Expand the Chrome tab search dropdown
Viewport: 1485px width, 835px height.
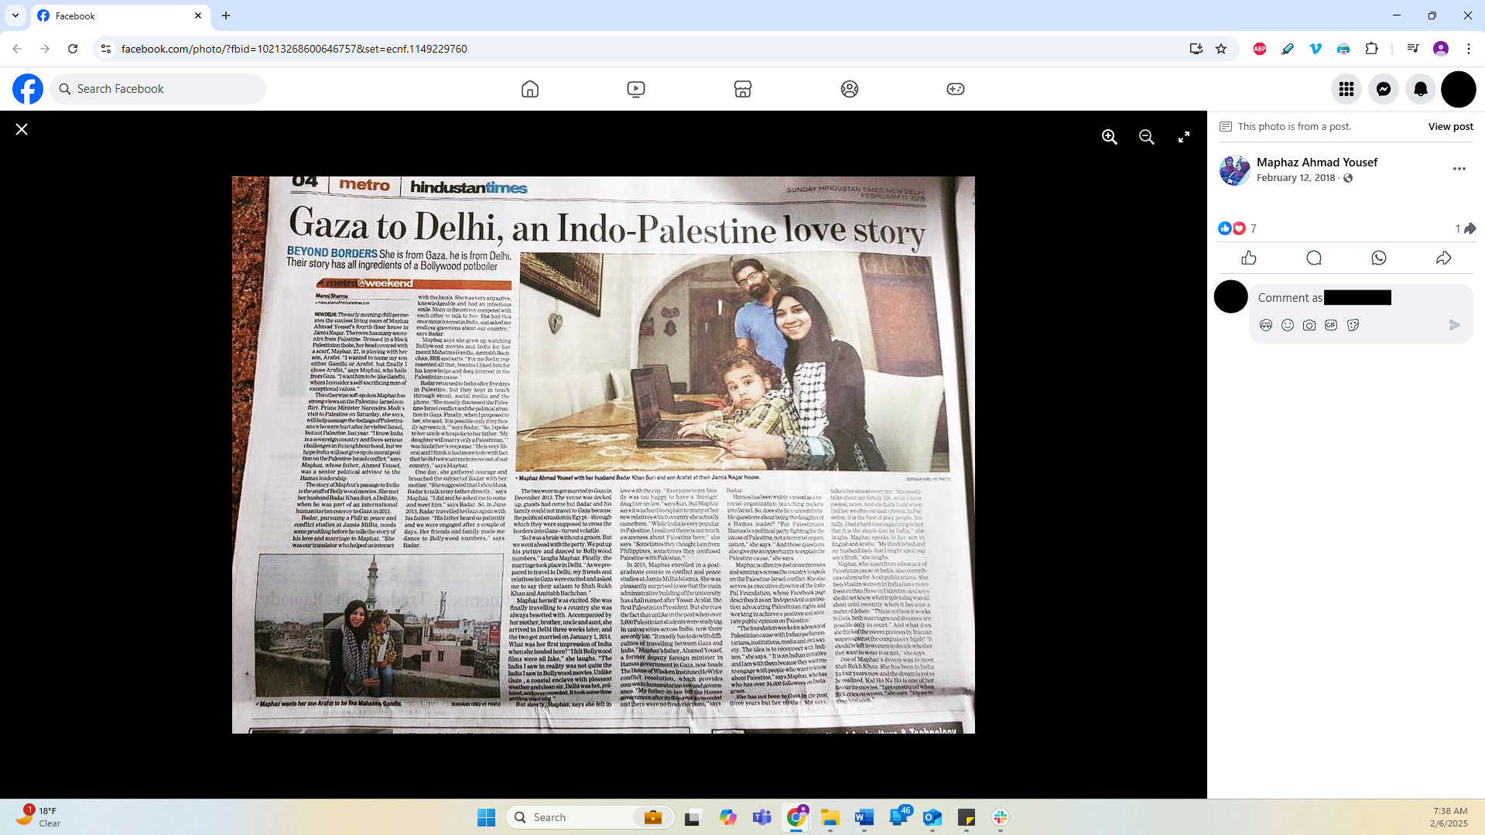click(15, 15)
